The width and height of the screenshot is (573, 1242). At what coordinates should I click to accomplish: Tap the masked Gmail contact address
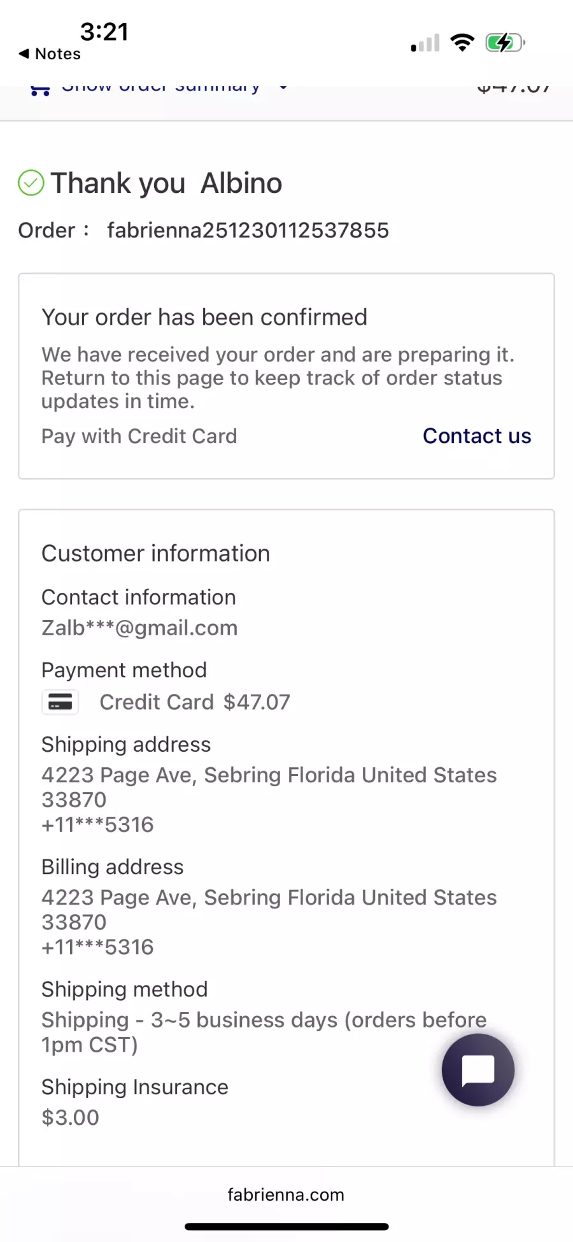pyautogui.click(x=139, y=628)
